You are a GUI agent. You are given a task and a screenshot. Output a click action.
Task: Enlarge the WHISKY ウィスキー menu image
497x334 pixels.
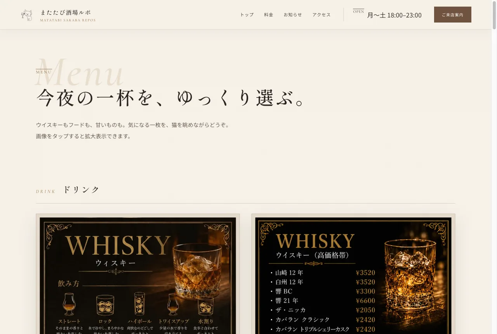pyautogui.click(x=138, y=274)
